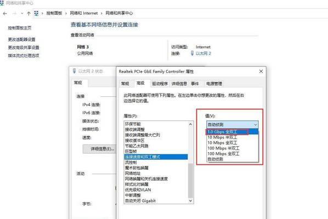Switch to 详细信息 tab in Realtek dialog
The height and width of the screenshot is (219, 328).
(179, 84)
